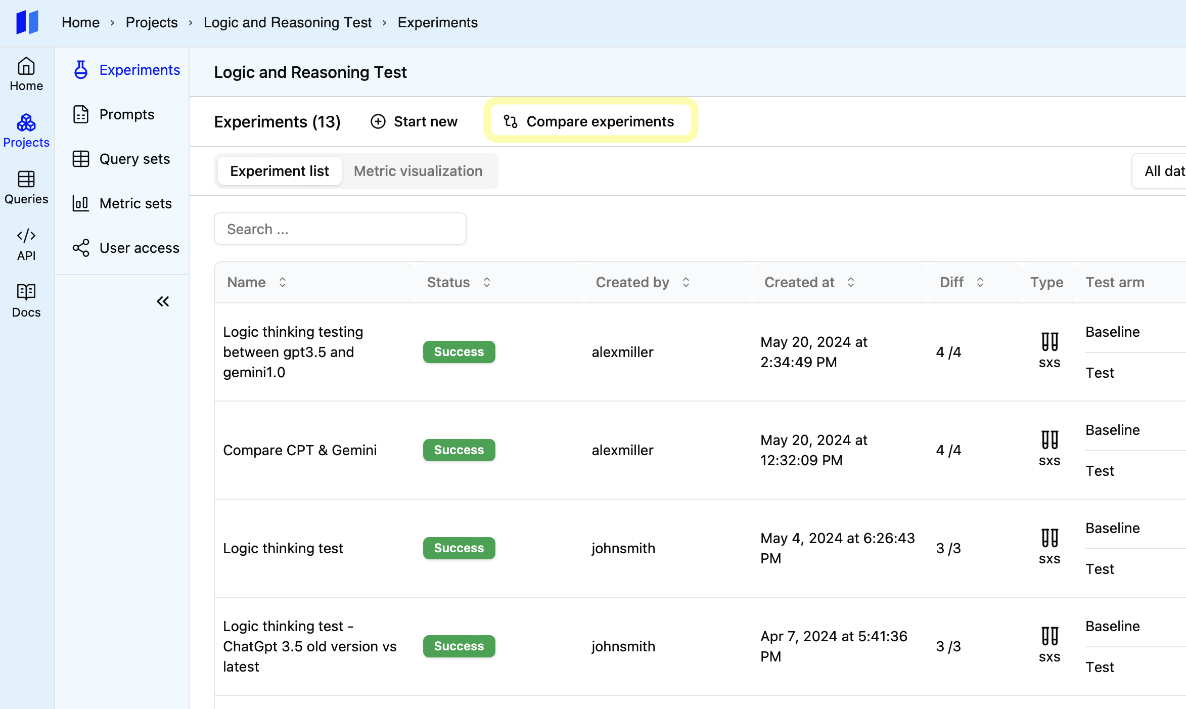1186x709 pixels.
Task: Sort the table by Name column
Action: 283,282
